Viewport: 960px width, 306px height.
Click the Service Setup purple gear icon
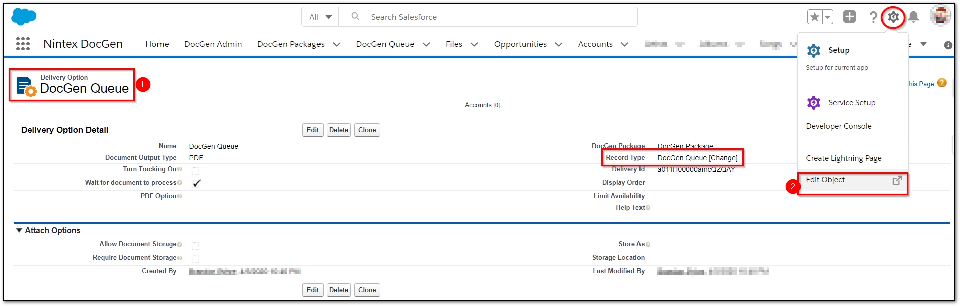(814, 103)
